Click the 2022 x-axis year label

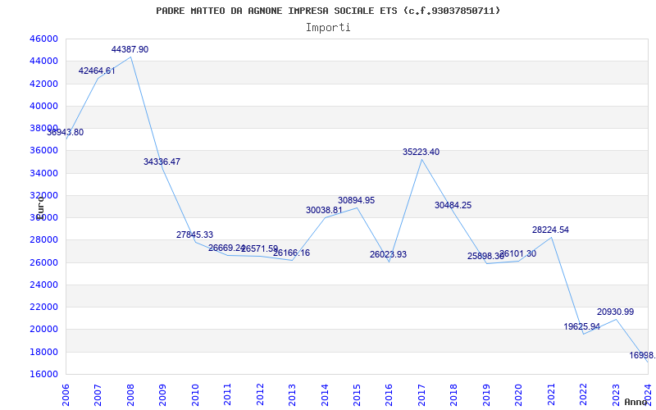click(583, 394)
